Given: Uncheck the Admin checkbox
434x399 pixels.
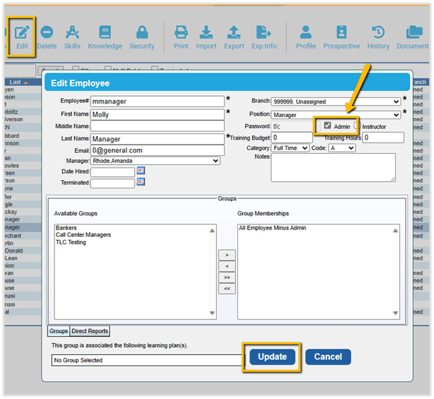Looking at the screenshot, I should (x=327, y=125).
